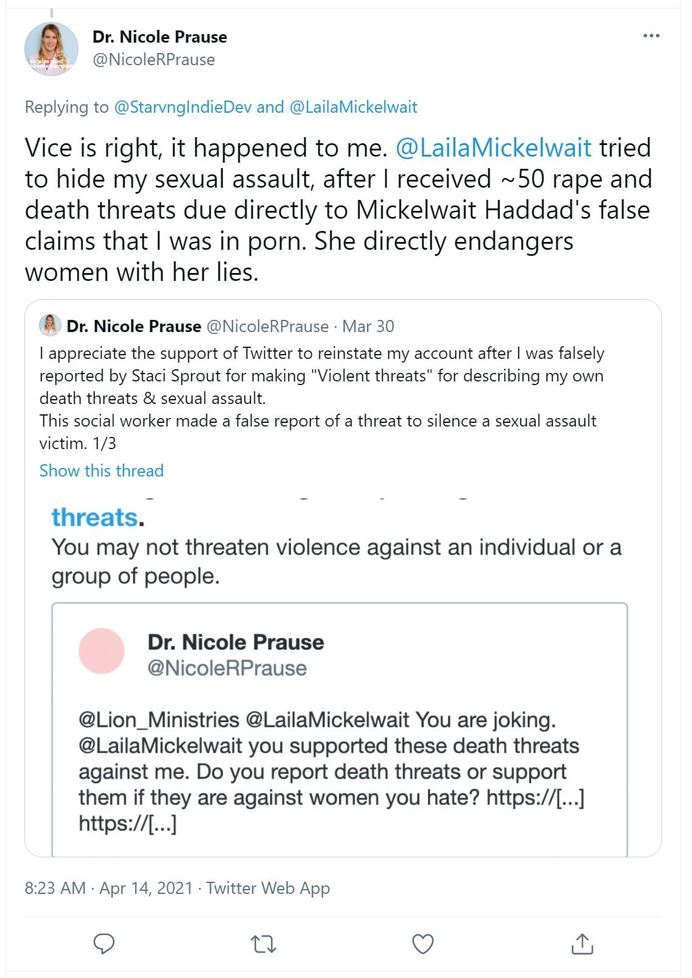
Task: Click the pink placeholder avatar in screenshot
Action: click(x=102, y=651)
